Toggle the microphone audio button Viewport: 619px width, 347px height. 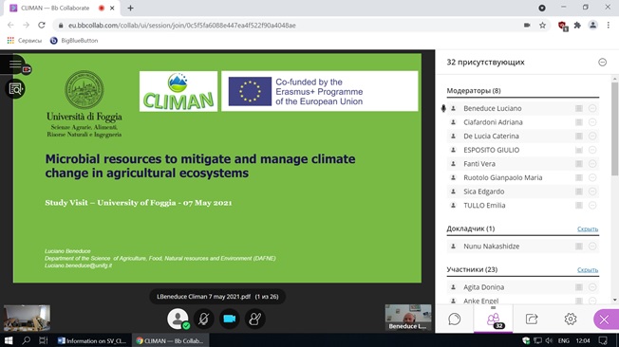coord(204,319)
